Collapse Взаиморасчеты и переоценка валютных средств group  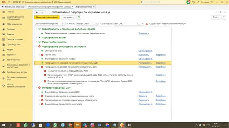(36, 29)
